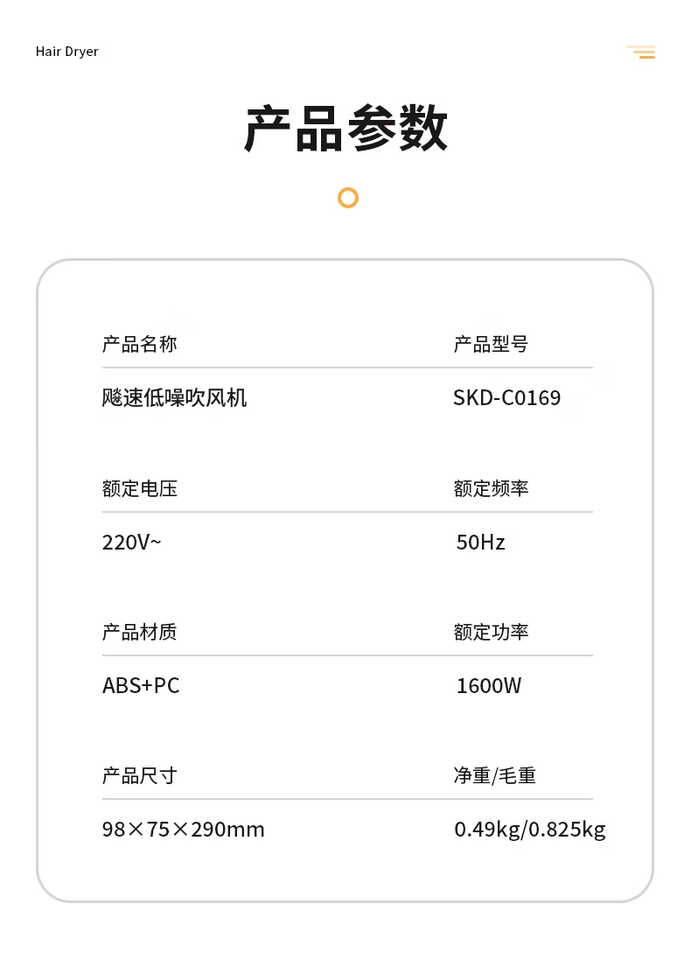Viewport: 691px width, 953px height.
Task: Click the 额定电压 label
Action: coord(140,488)
